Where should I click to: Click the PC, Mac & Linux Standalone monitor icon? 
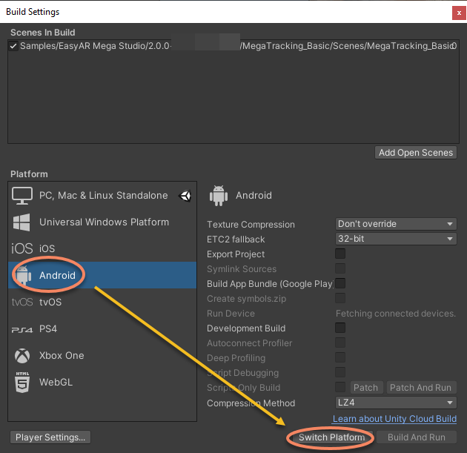coord(22,196)
